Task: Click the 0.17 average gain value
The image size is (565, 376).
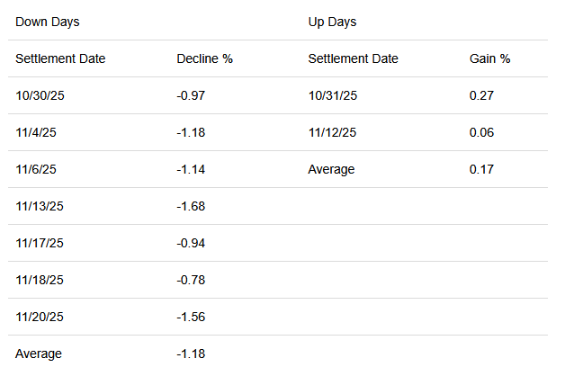Action: tap(481, 169)
